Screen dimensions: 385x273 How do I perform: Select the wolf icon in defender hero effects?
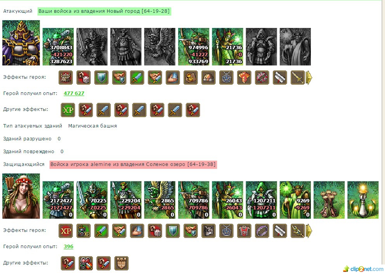[x=208, y=231]
